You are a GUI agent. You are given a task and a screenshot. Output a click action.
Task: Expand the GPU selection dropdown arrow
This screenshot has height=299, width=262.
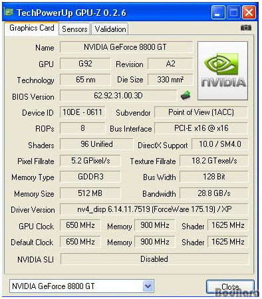[x=148, y=286]
